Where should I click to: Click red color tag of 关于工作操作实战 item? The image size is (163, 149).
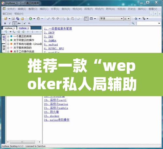coord(11,51)
